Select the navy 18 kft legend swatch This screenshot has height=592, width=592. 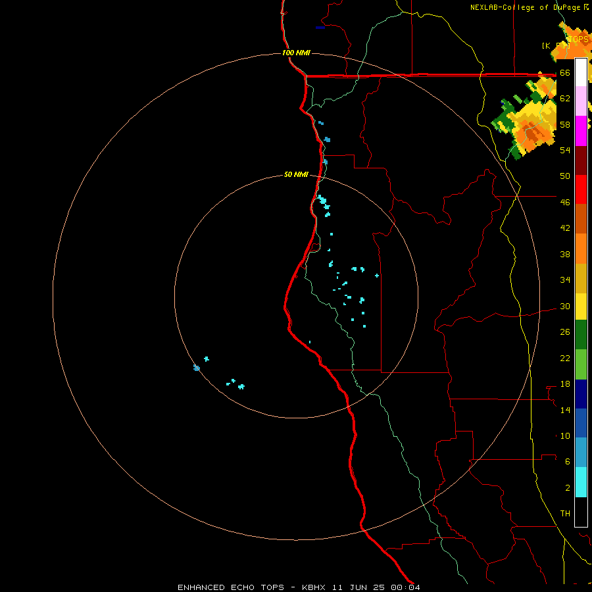click(x=581, y=394)
